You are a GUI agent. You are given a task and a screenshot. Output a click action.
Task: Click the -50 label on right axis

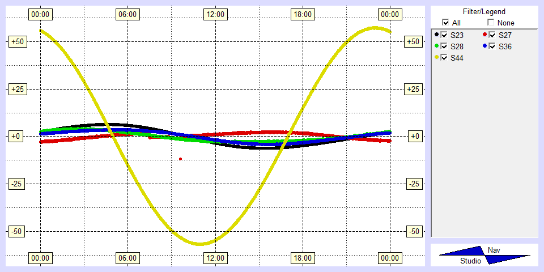point(414,231)
